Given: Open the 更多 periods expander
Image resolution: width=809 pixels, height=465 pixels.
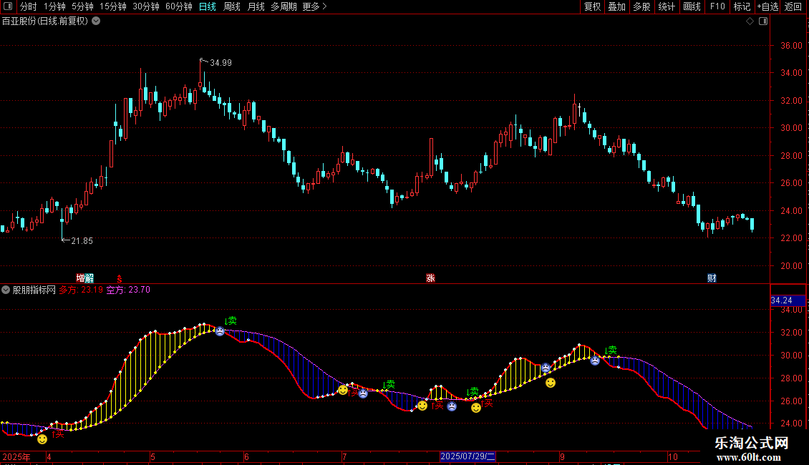Looking at the screenshot, I should (314, 6).
